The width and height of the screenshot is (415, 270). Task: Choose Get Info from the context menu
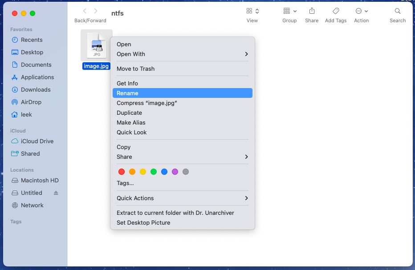tap(127, 84)
